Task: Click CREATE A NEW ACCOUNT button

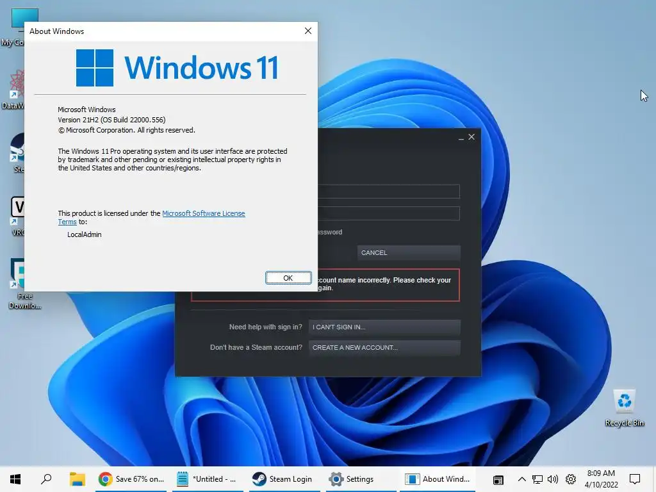Action: coord(384,348)
